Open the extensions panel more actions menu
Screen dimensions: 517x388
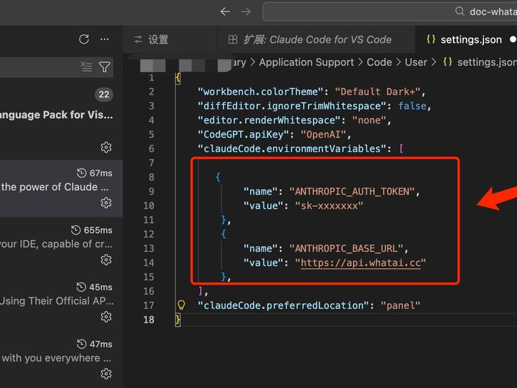coord(105,39)
